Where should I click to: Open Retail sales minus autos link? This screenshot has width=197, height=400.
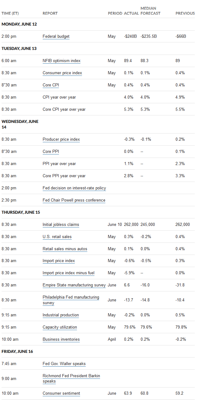(x=65, y=249)
